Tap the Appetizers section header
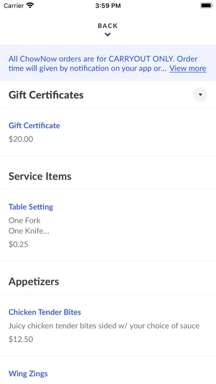Image resolution: width=216 pixels, height=384 pixels. coord(34,281)
